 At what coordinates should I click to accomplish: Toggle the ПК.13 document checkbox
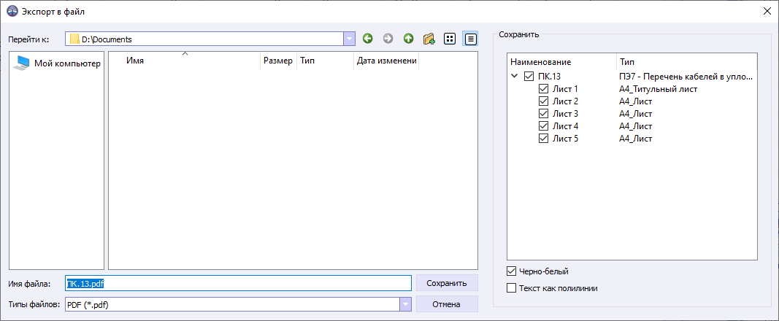[x=529, y=77]
